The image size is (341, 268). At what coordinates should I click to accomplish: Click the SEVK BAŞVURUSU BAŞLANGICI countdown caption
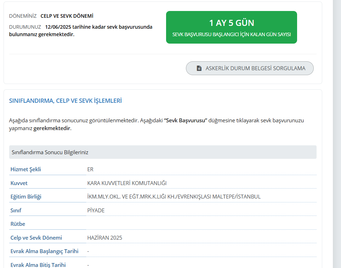click(x=231, y=34)
